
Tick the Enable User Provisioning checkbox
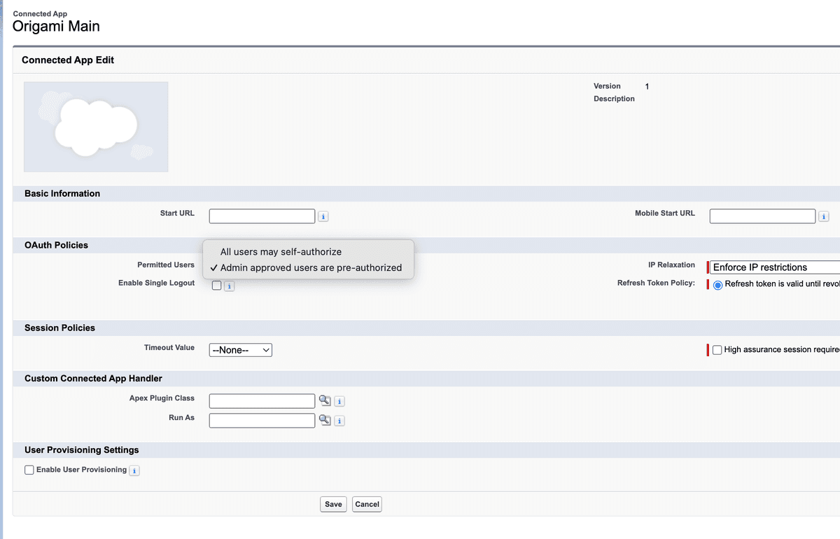tap(29, 470)
